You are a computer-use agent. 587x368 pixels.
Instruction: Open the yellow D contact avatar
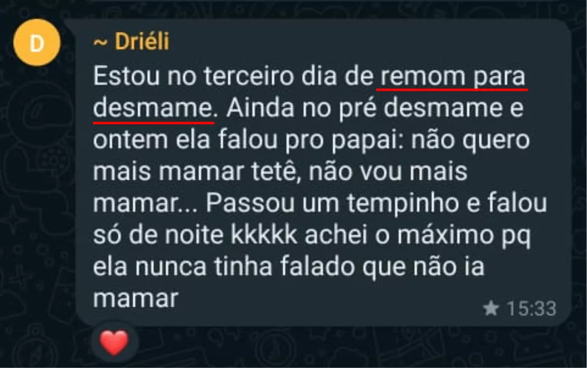[x=37, y=43]
